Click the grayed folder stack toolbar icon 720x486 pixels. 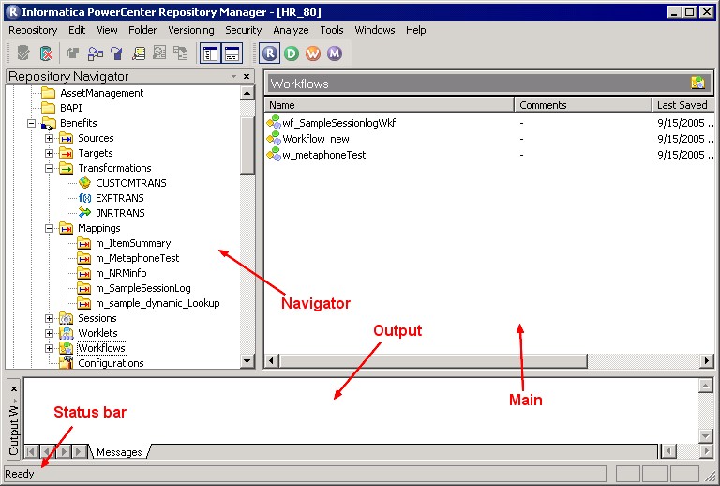click(72, 53)
